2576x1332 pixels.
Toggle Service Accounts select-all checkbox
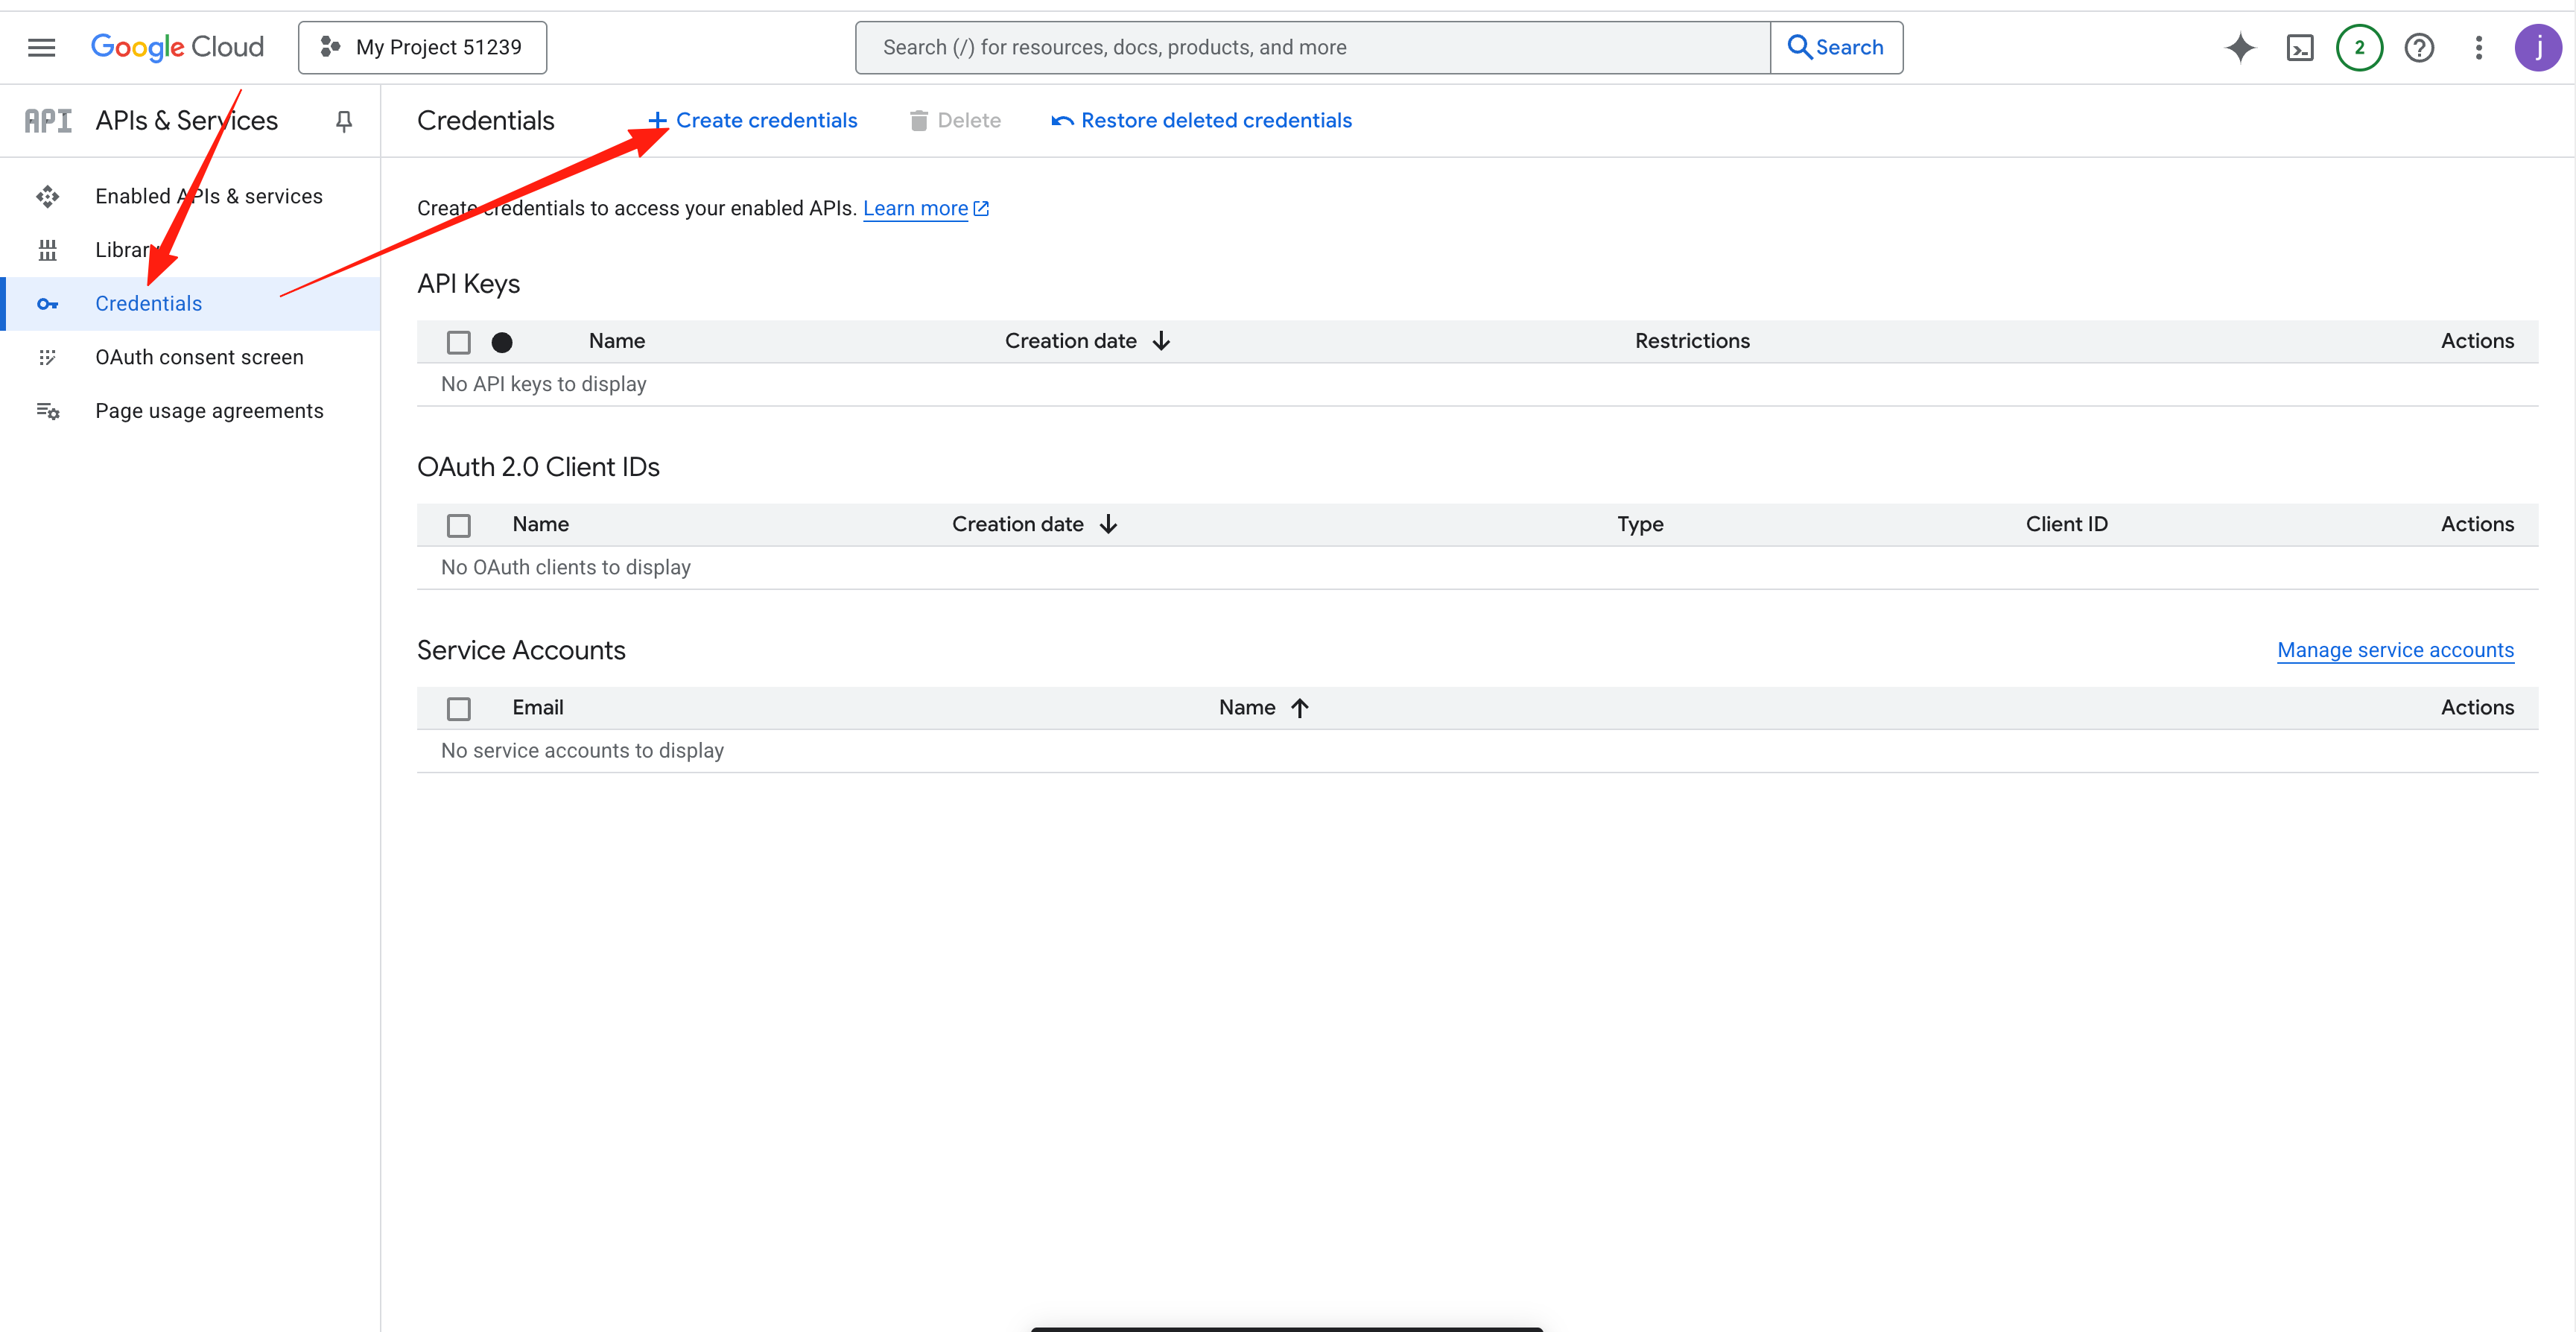[x=458, y=709]
